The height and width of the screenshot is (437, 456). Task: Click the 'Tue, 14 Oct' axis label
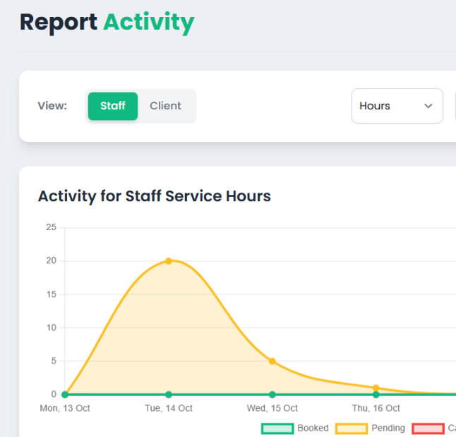[169, 409]
